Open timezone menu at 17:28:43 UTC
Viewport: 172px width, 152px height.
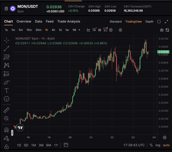[x=134, y=145]
